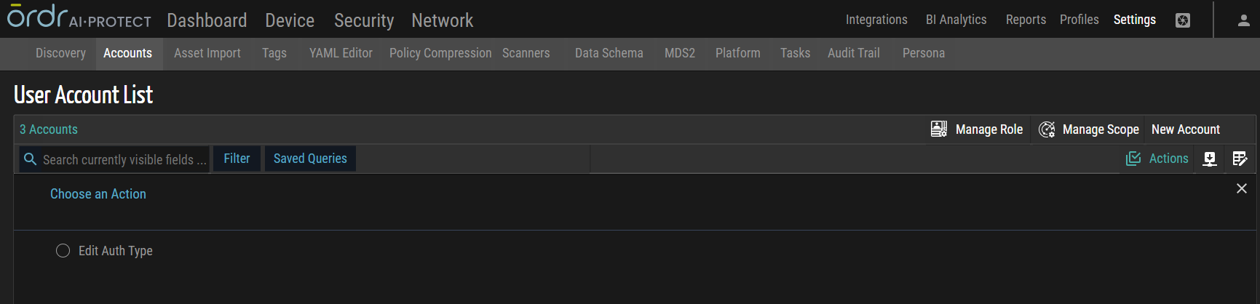Open the Integrations link
Viewport: 1260px width, 304px height.
coord(876,20)
